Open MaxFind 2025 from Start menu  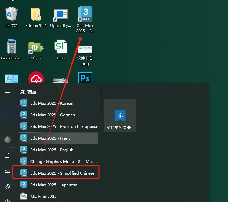click(59, 196)
